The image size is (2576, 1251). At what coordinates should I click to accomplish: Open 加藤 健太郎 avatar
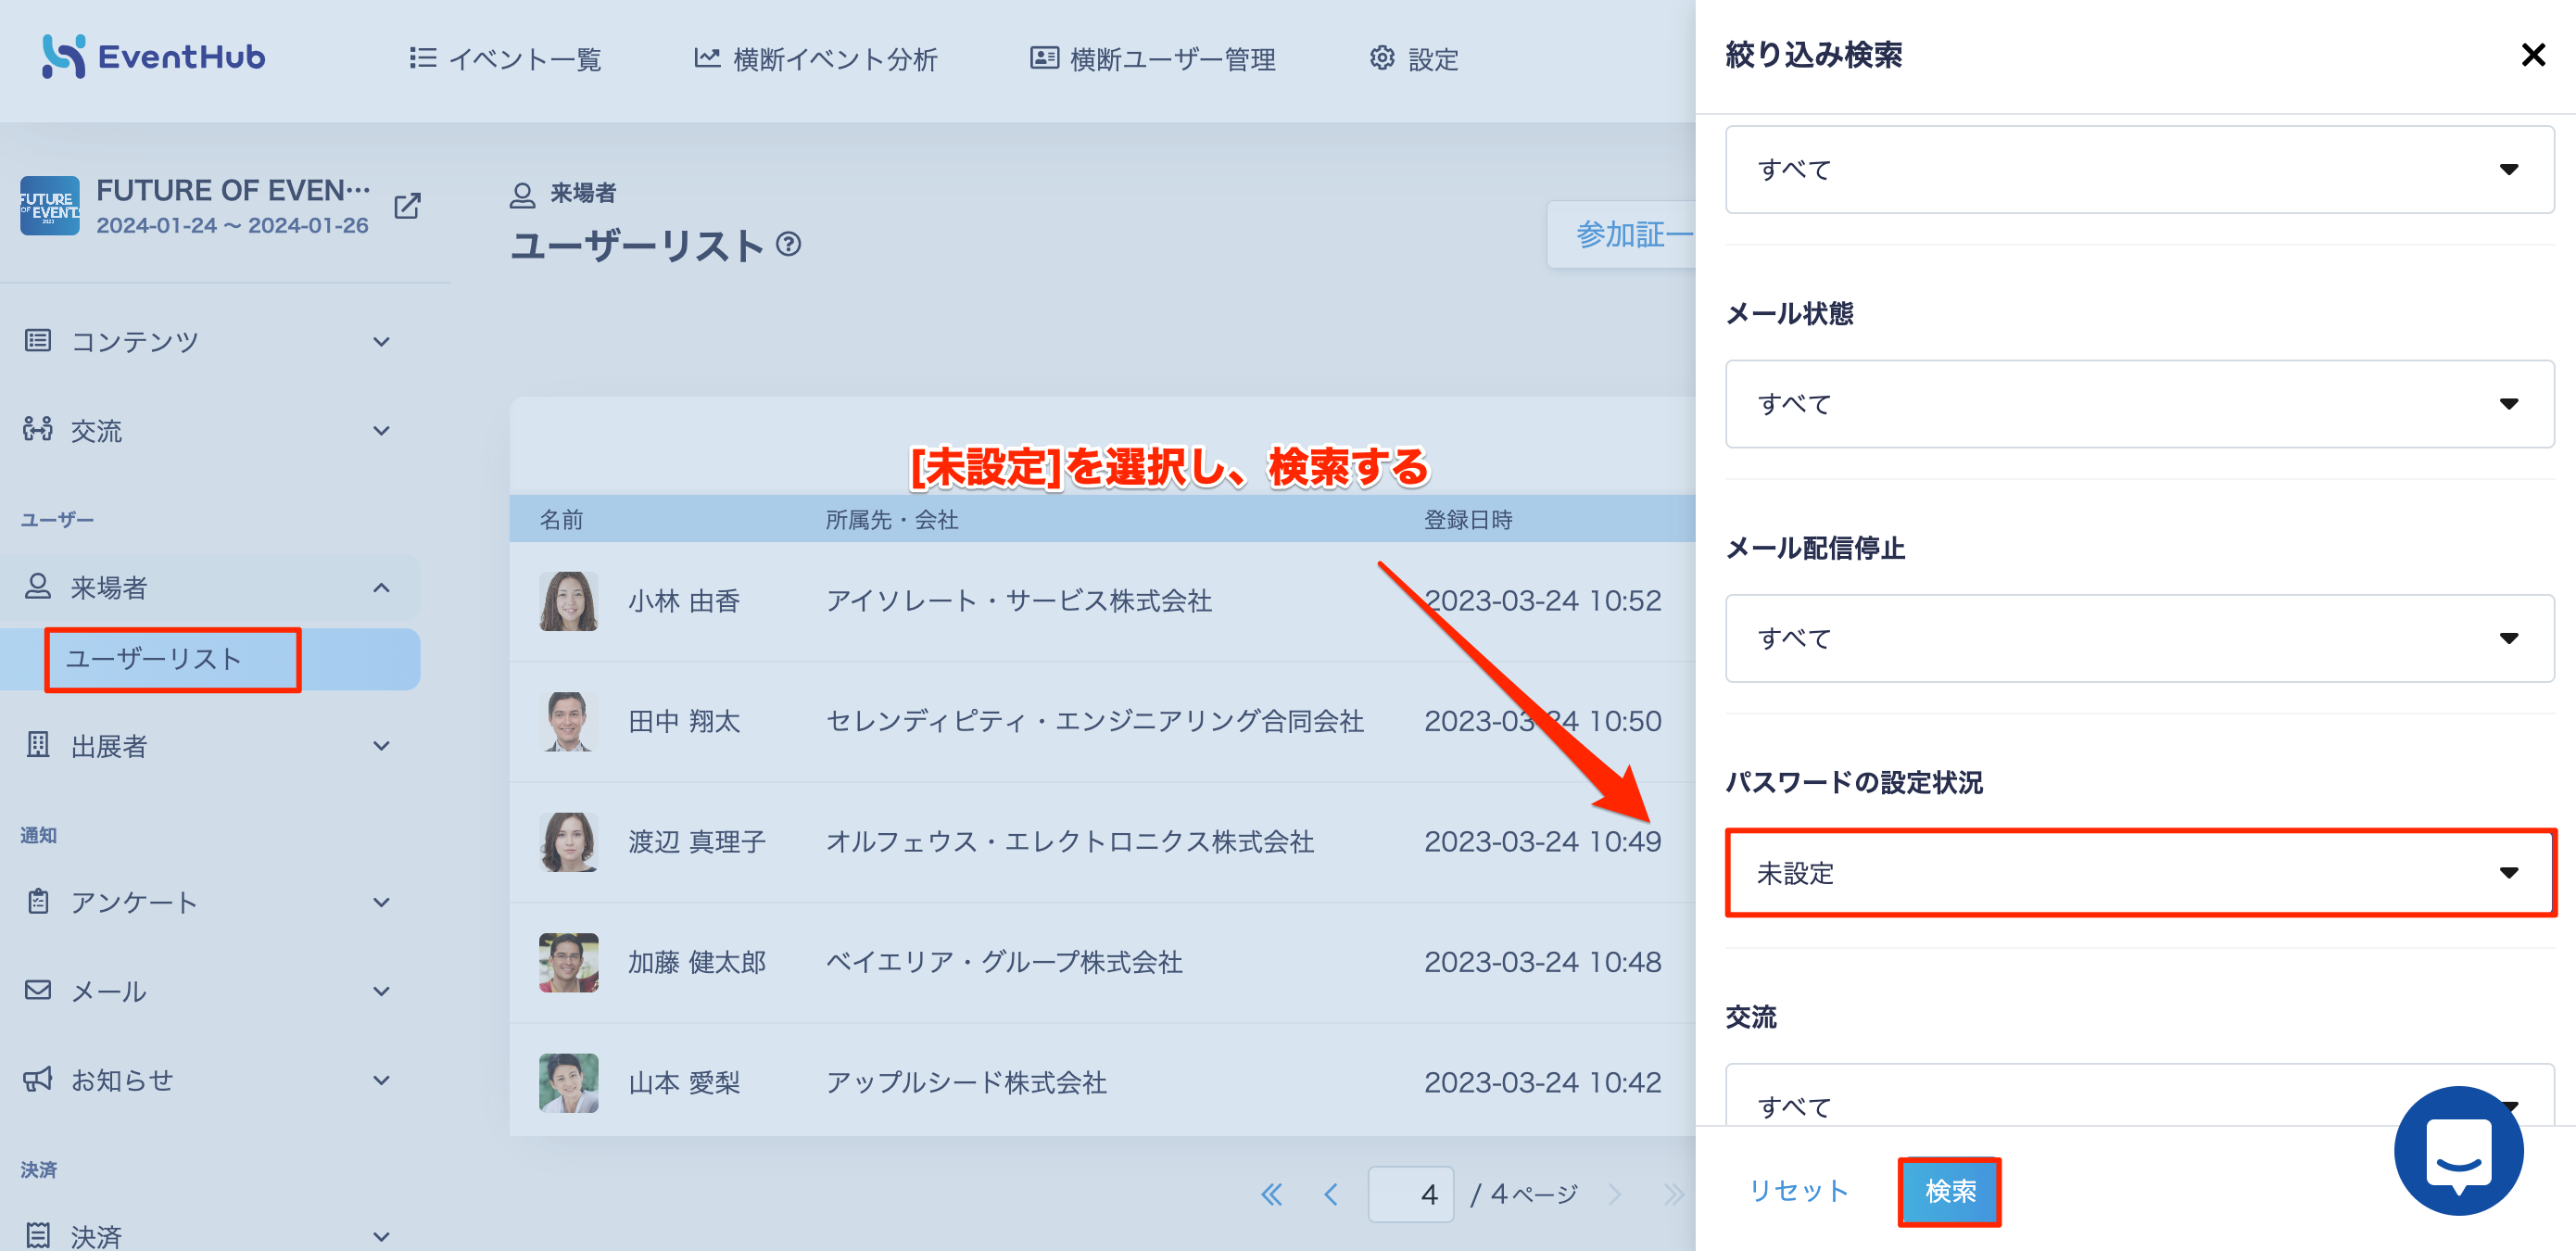(568, 962)
